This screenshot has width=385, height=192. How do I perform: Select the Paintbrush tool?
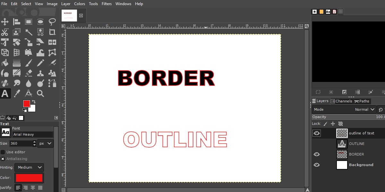point(29,63)
